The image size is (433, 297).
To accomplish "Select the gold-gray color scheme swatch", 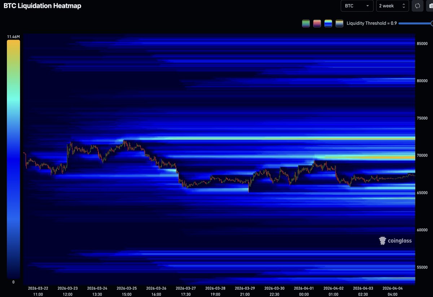I will [340, 23].
